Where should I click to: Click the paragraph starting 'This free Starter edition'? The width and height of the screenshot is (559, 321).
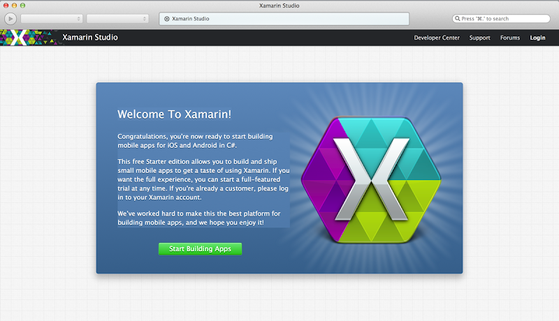click(x=203, y=179)
